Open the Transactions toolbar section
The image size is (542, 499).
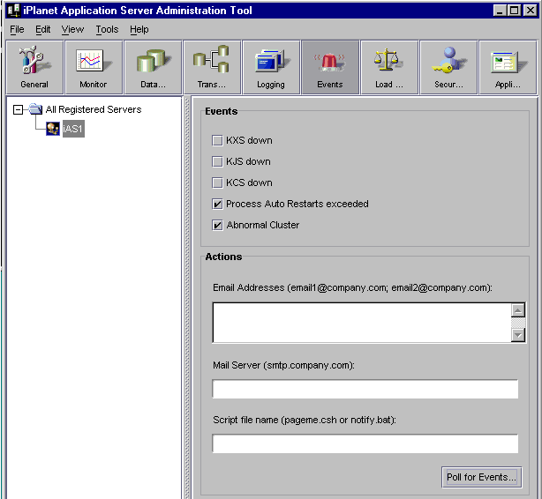(x=212, y=67)
